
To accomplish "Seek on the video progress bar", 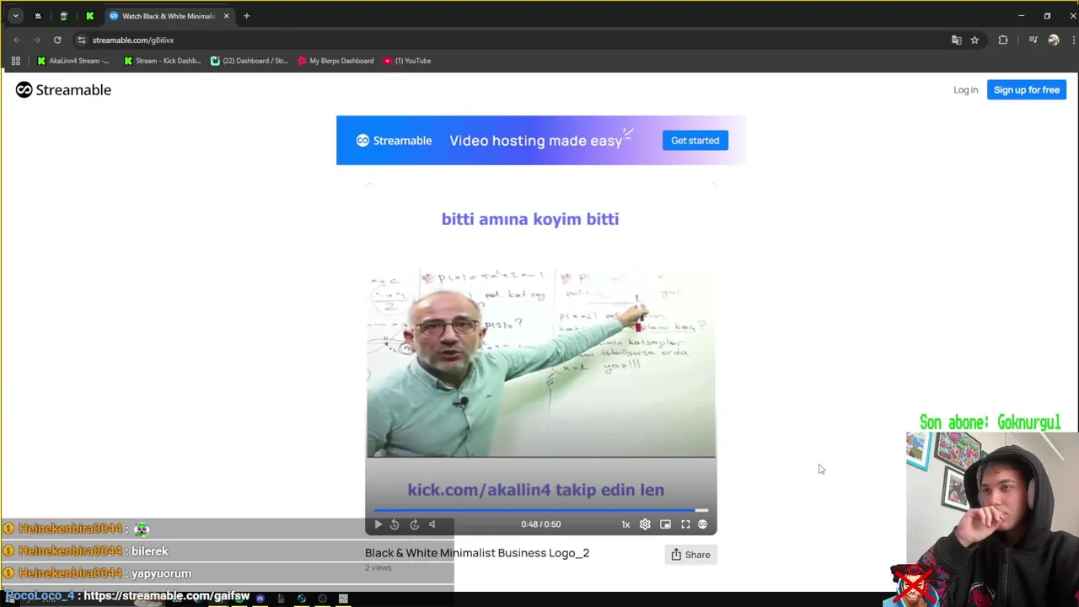I will (540, 510).
